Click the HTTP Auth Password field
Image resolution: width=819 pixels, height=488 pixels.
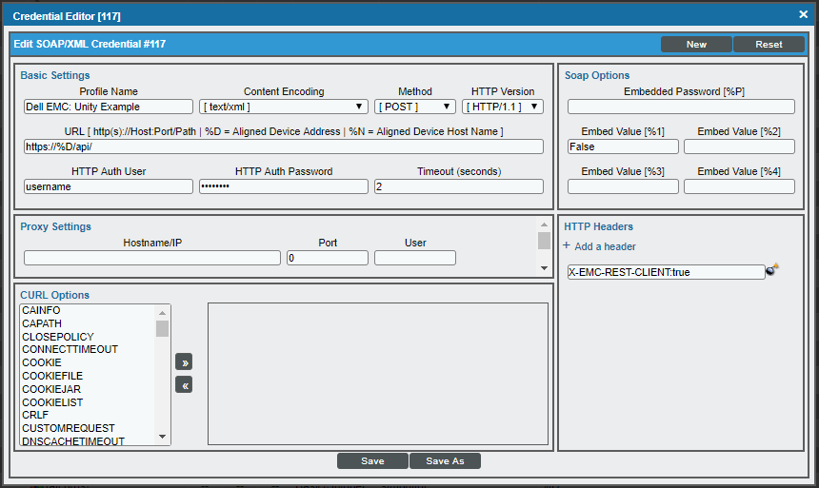click(284, 186)
